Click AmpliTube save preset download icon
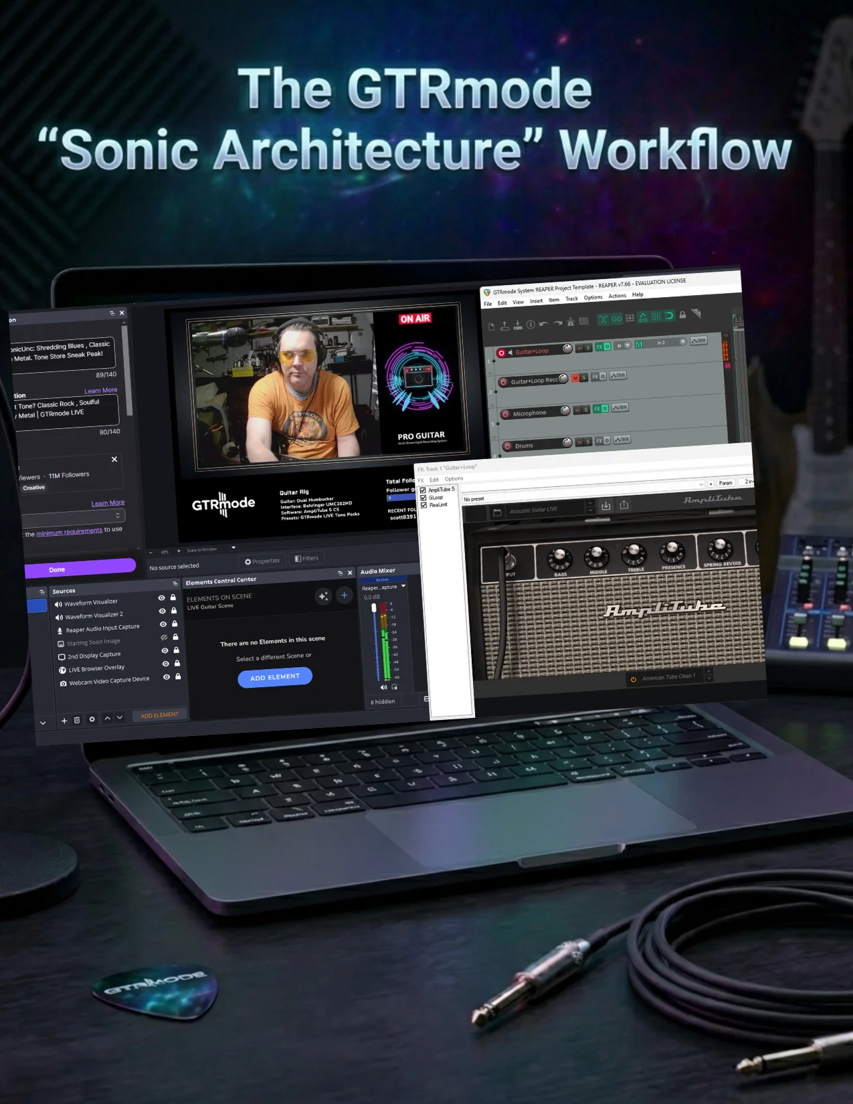Viewport: 853px width, 1104px height. pos(605,506)
